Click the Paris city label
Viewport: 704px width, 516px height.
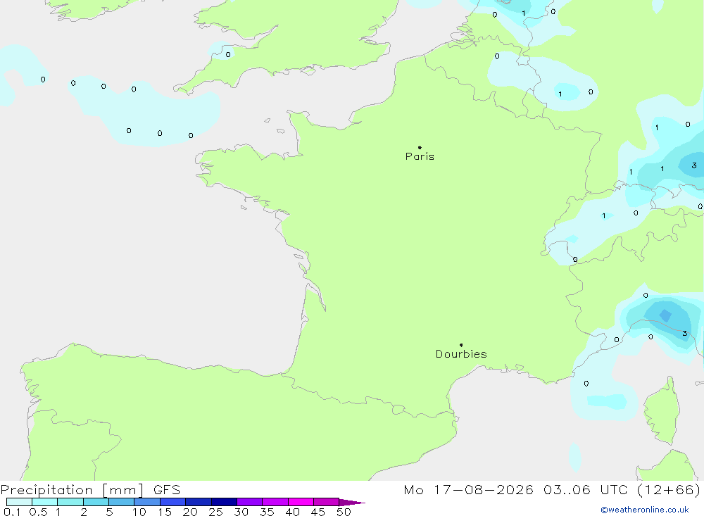click(x=420, y=156)
